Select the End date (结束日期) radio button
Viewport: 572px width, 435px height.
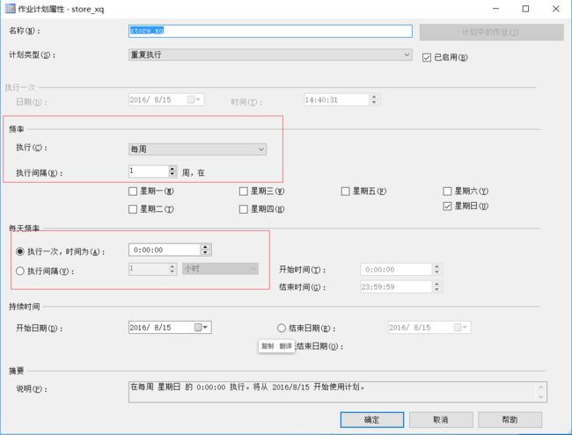pos(282,328)
